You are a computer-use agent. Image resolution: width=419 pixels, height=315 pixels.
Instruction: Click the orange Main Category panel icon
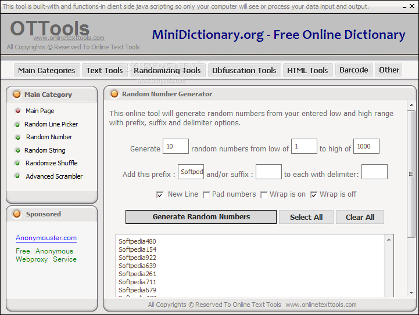17,95
